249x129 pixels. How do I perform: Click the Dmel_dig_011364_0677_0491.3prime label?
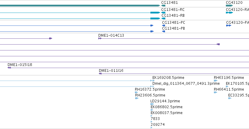186,84
